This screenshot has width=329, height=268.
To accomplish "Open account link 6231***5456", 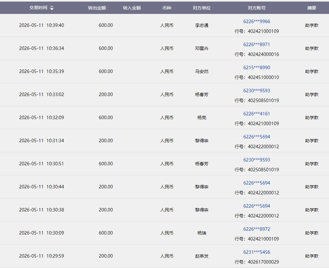I will pyautogui.click(x=257, y=252).
